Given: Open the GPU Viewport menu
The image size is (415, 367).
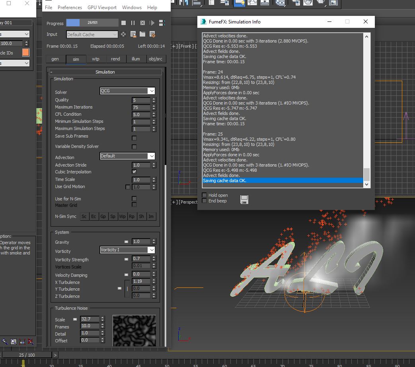Looking at the screenshot, I should 102,8.
